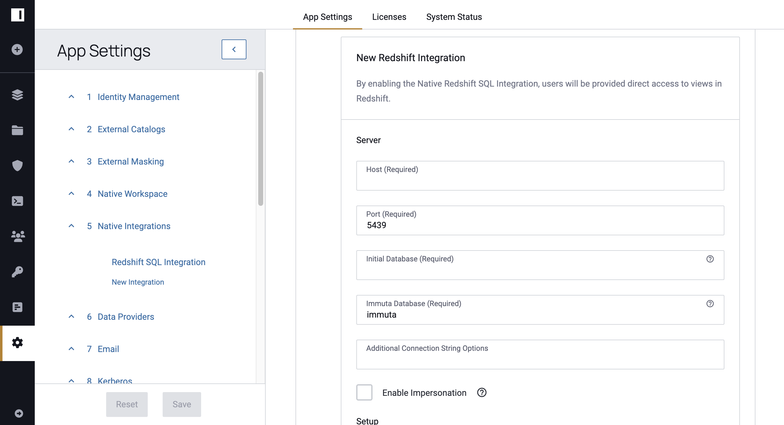Screen dimensions: 784x425
Task: Select the New Integration link
Action: point(138,282)
